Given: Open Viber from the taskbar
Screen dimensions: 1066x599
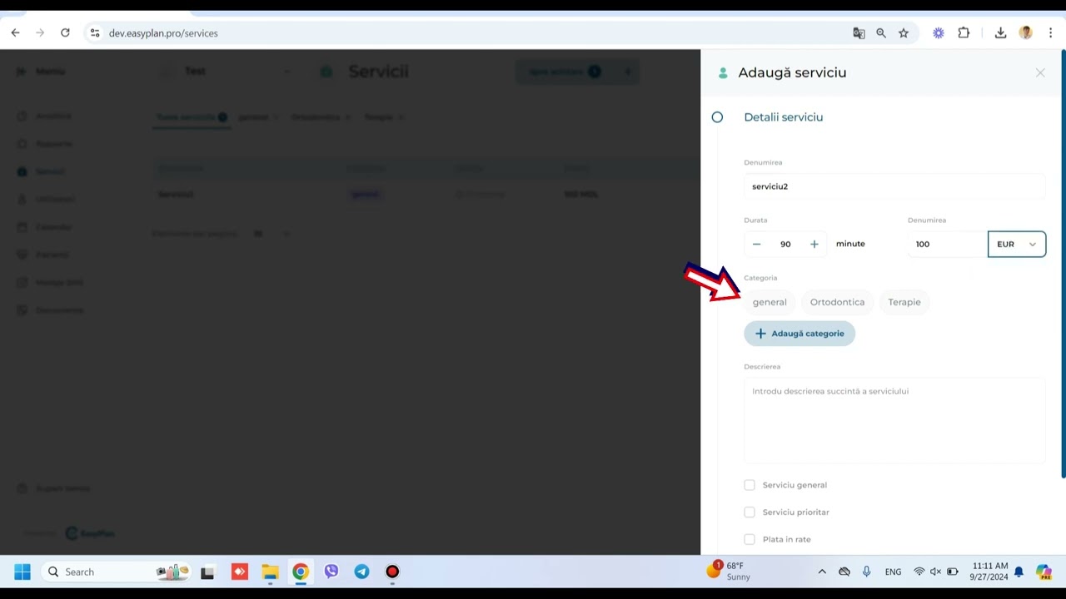Looking at the screenshot, I should pyautogui.click(x=331, y=572).
